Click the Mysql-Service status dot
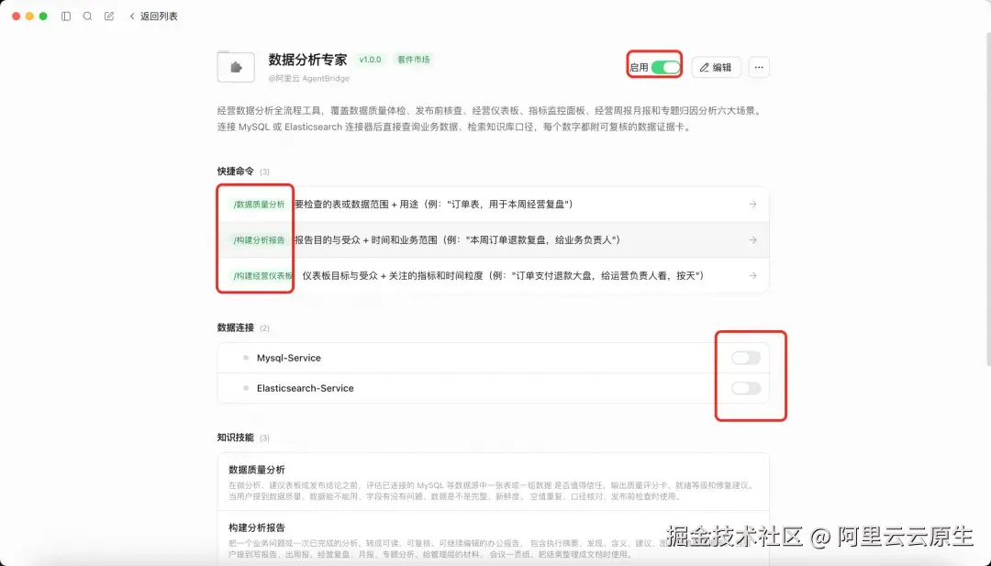 [246, 358]
